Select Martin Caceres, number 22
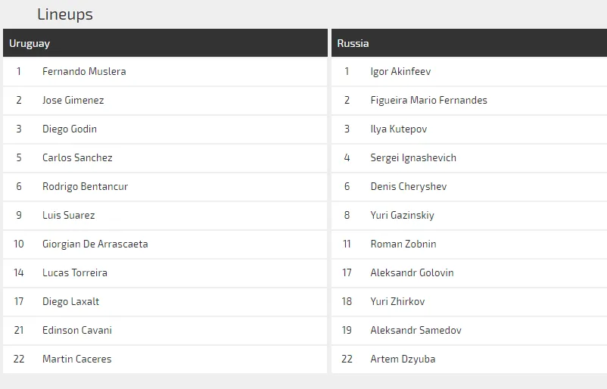This screenshot has width=607, height=389. pos(77,359)
